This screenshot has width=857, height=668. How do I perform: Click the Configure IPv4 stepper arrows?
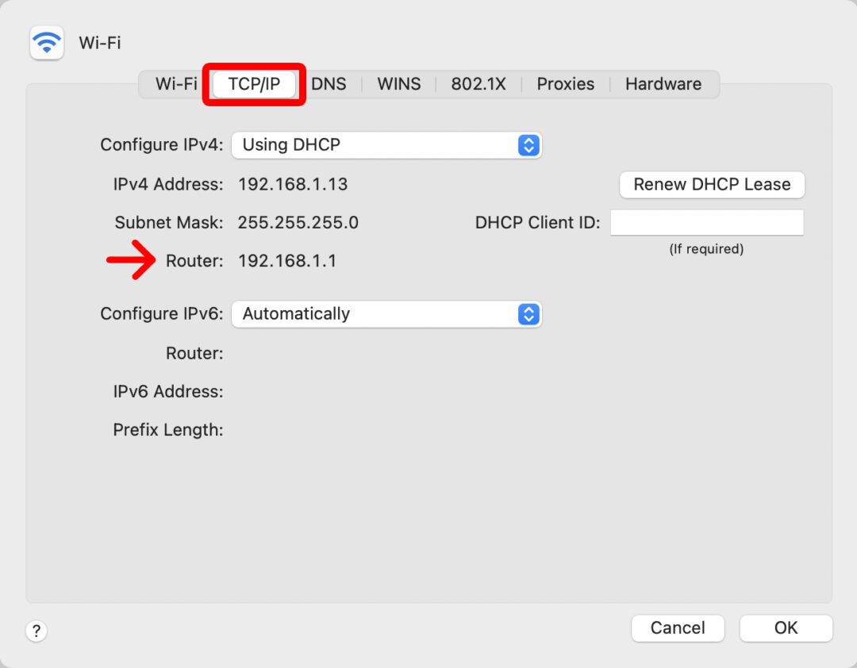pos(528,145)
